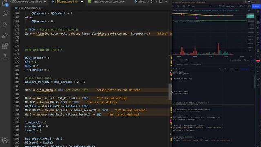
Task: Click j30_qqe_mod in the breadcrumb
Action: (x=28, y=8)
